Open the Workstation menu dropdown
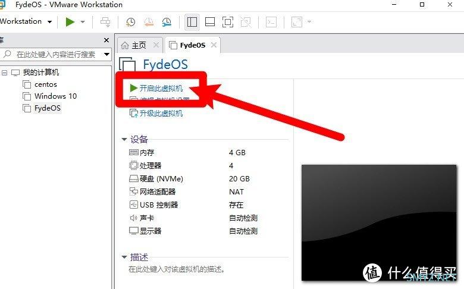This screenshot has width=464, height=289. 26,21
